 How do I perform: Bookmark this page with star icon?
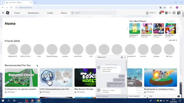tap(165, 7)
